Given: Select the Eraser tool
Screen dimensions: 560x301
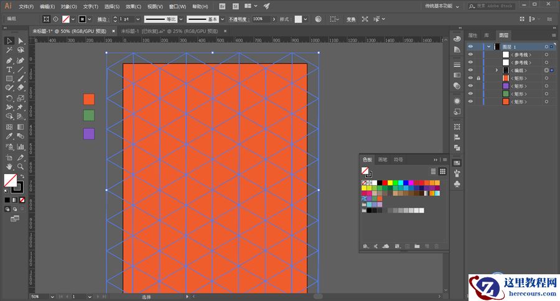Looking at the screenshot, I should [21, 88].
